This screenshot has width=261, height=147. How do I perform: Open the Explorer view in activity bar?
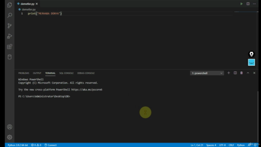point(9,5)
